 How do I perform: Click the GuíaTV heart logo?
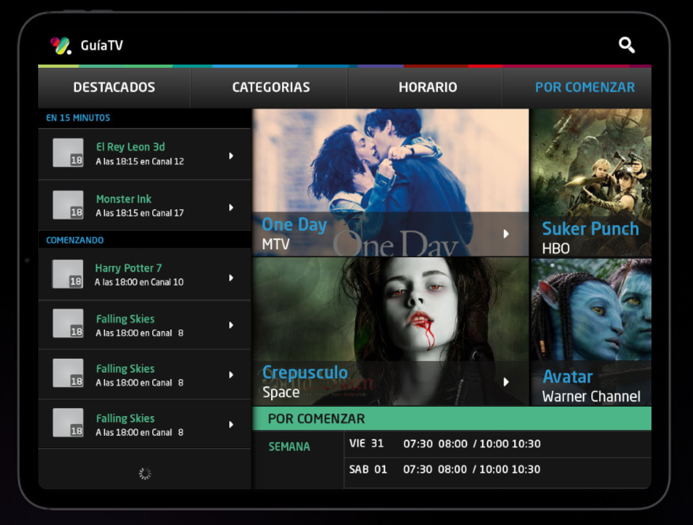[60, 45]
